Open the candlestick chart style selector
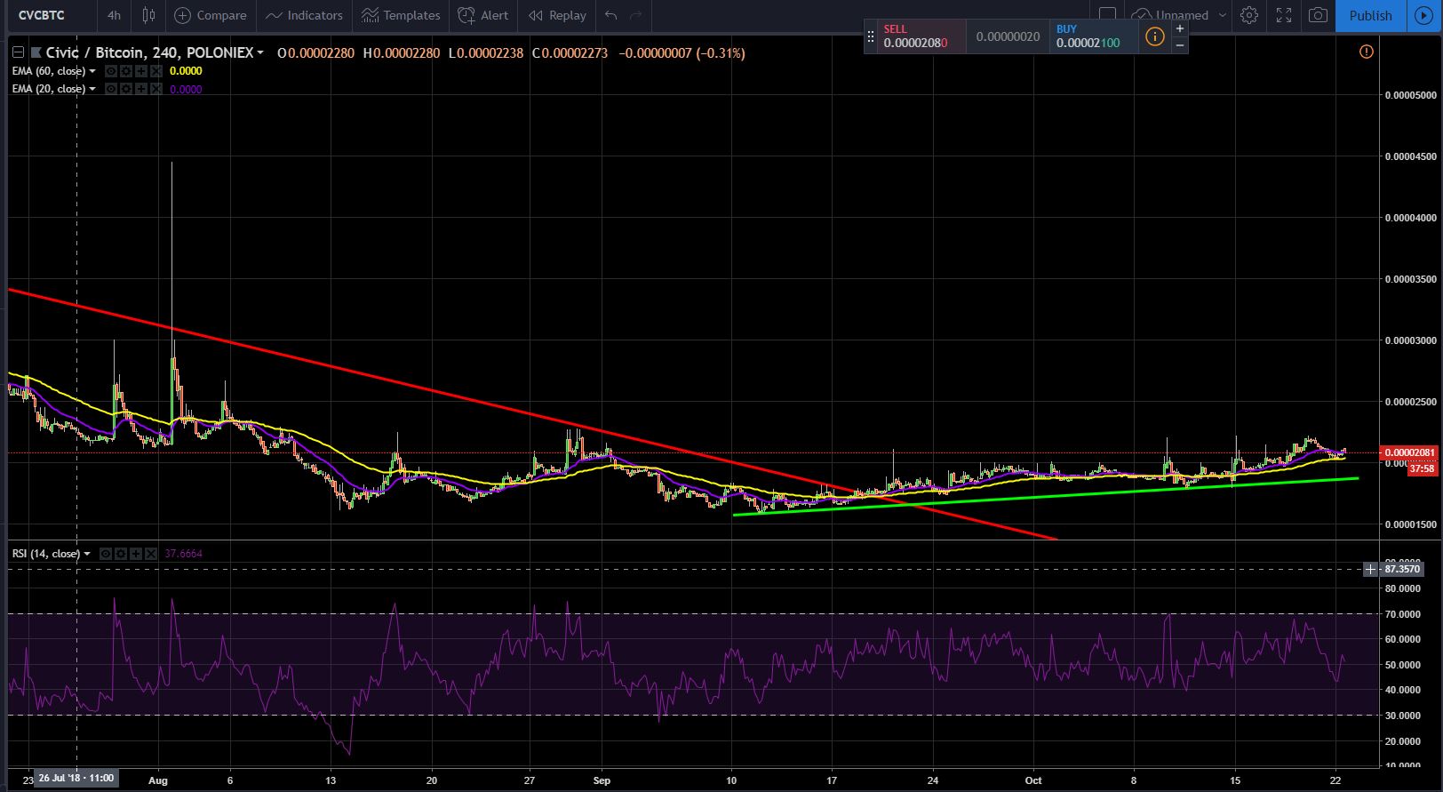 tap(148, 15)
